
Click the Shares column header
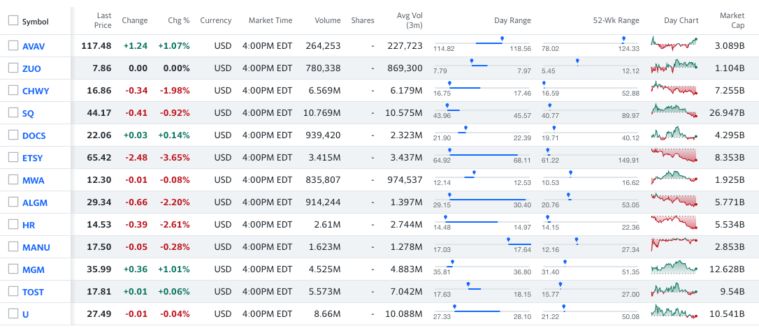click(x=363, y=20)
